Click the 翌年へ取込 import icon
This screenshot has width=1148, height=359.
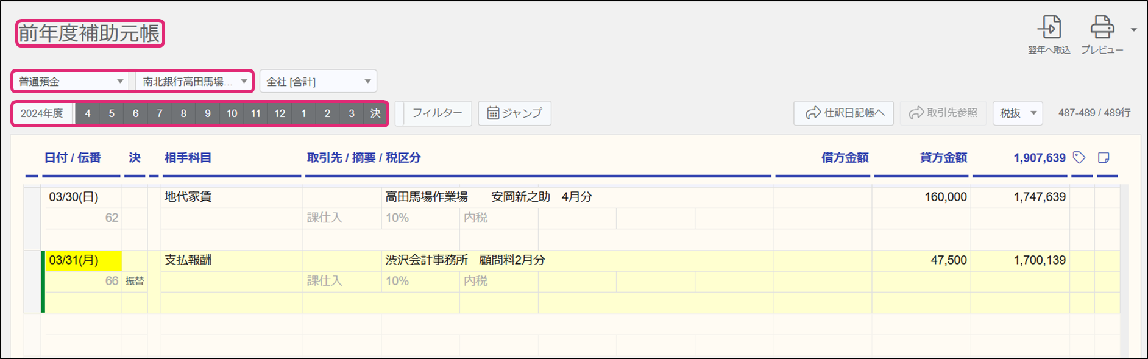1049,28
